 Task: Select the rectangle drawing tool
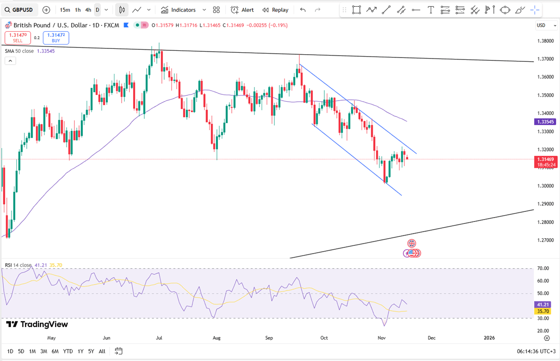pyautogui.click(x=356, y=10)
